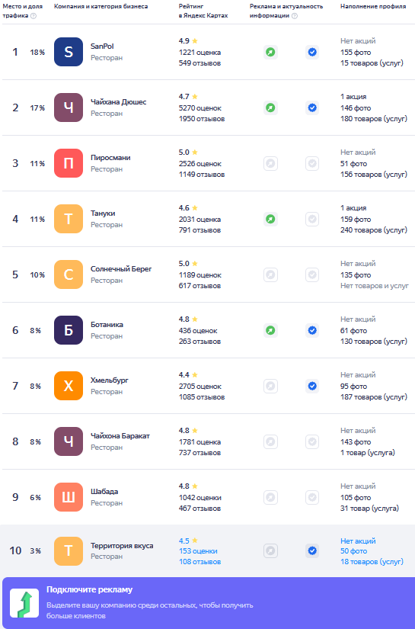Screen dimensions: 415x629
Task: Click the blue verified checkmark for Хмельбург
Action: [312, 387]
